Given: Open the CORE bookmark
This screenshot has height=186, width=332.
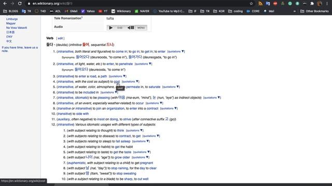Looking at the screenshot, I should pyautogui.click(x=253, y=11).
